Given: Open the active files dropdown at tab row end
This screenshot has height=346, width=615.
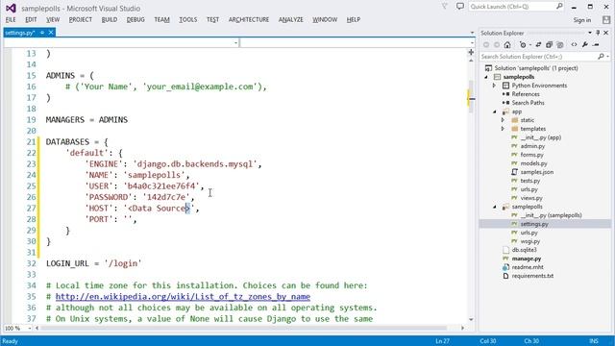Looking at the screenshot, I should pyautogui.click(x=472, y=33).
